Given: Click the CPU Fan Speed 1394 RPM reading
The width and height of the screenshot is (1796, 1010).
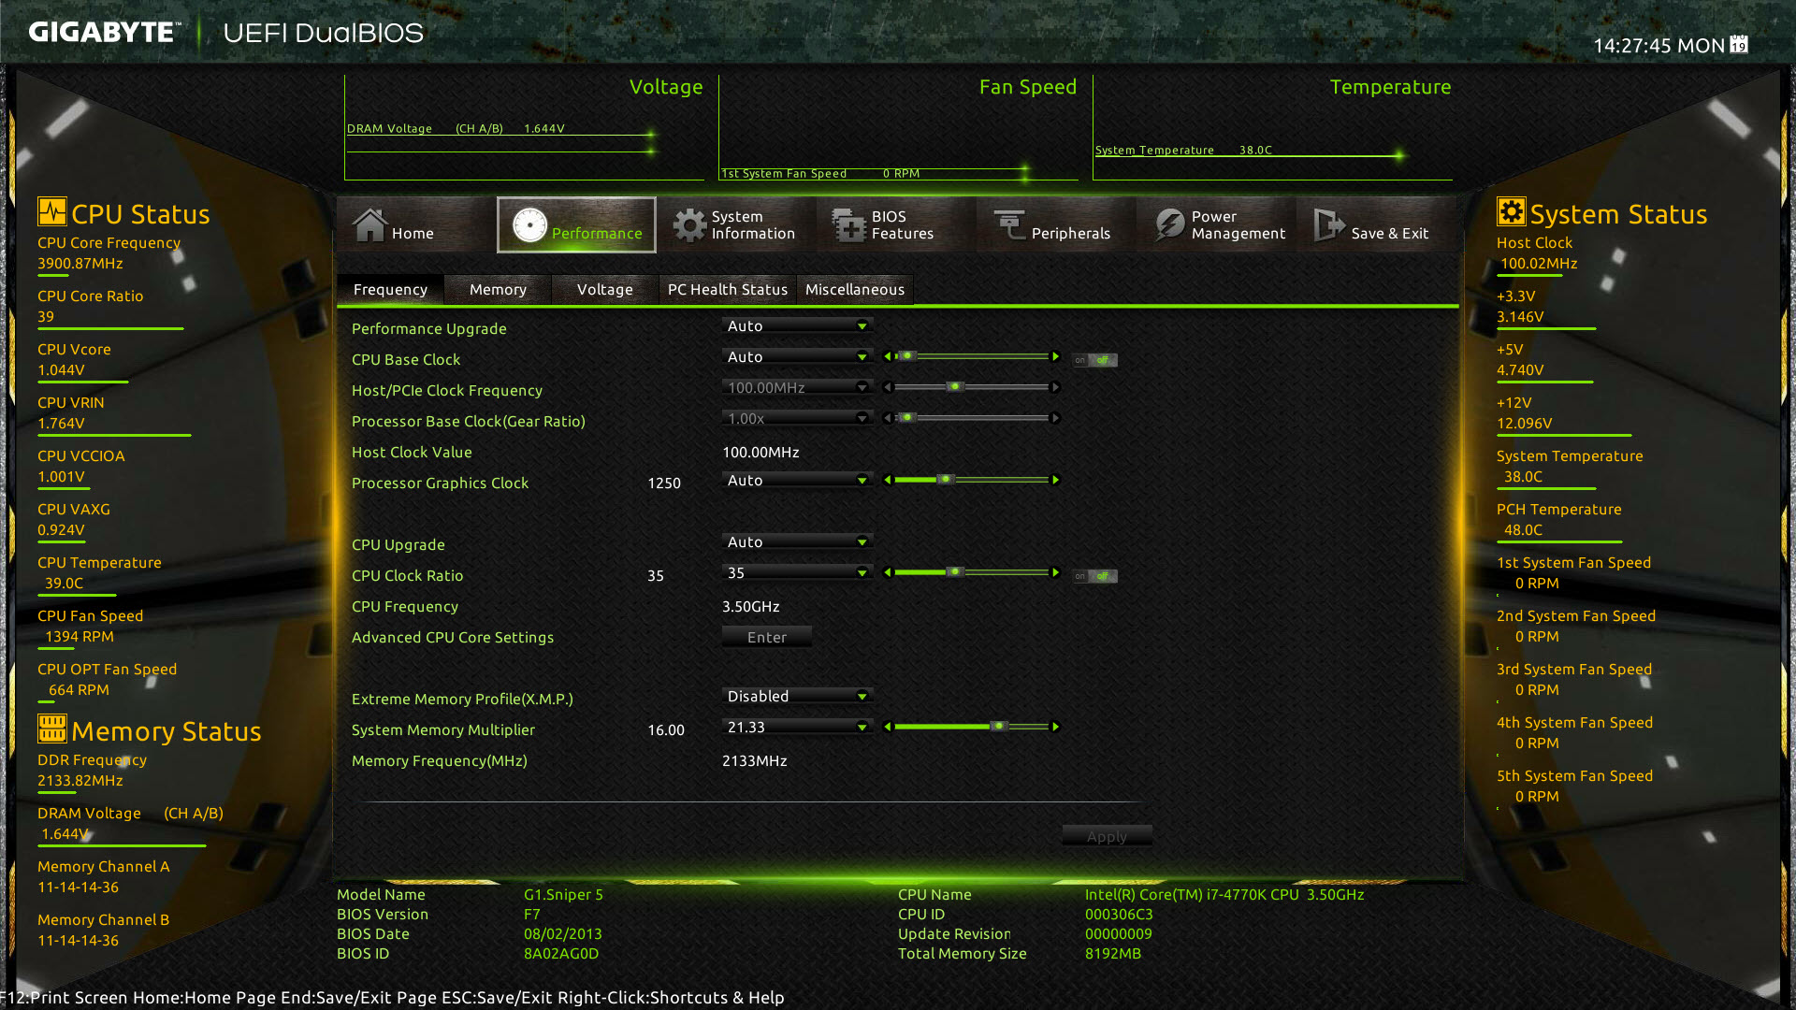Looking at the screenshot, I should tap(80, 636).
